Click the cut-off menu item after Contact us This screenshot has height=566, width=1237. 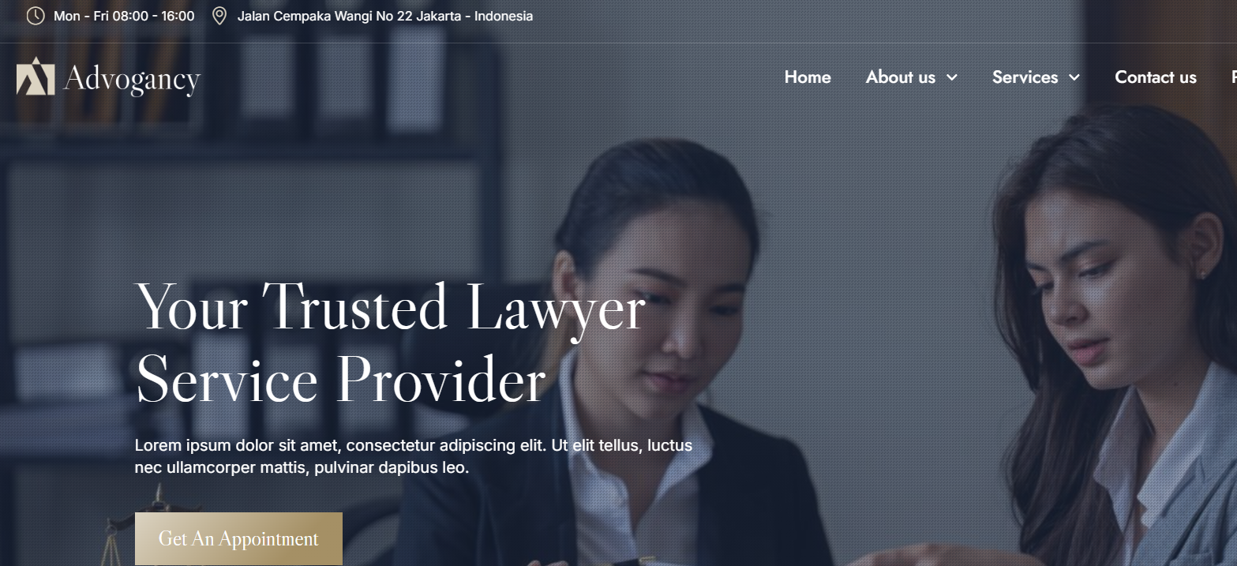coord(1234,77)
